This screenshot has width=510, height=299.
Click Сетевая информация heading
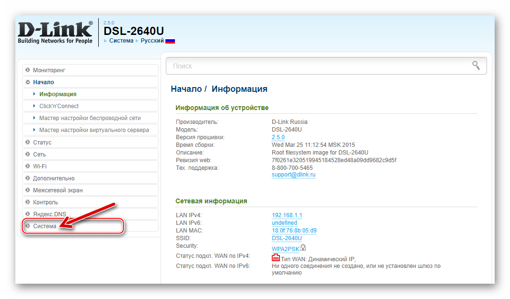211,201
